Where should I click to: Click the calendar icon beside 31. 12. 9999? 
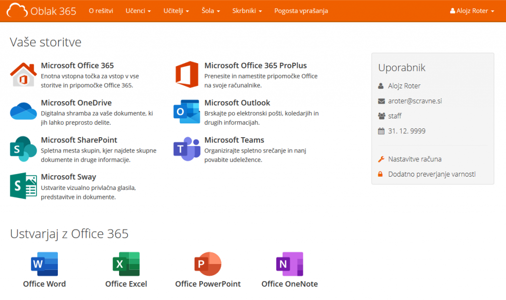coord(381,131)
